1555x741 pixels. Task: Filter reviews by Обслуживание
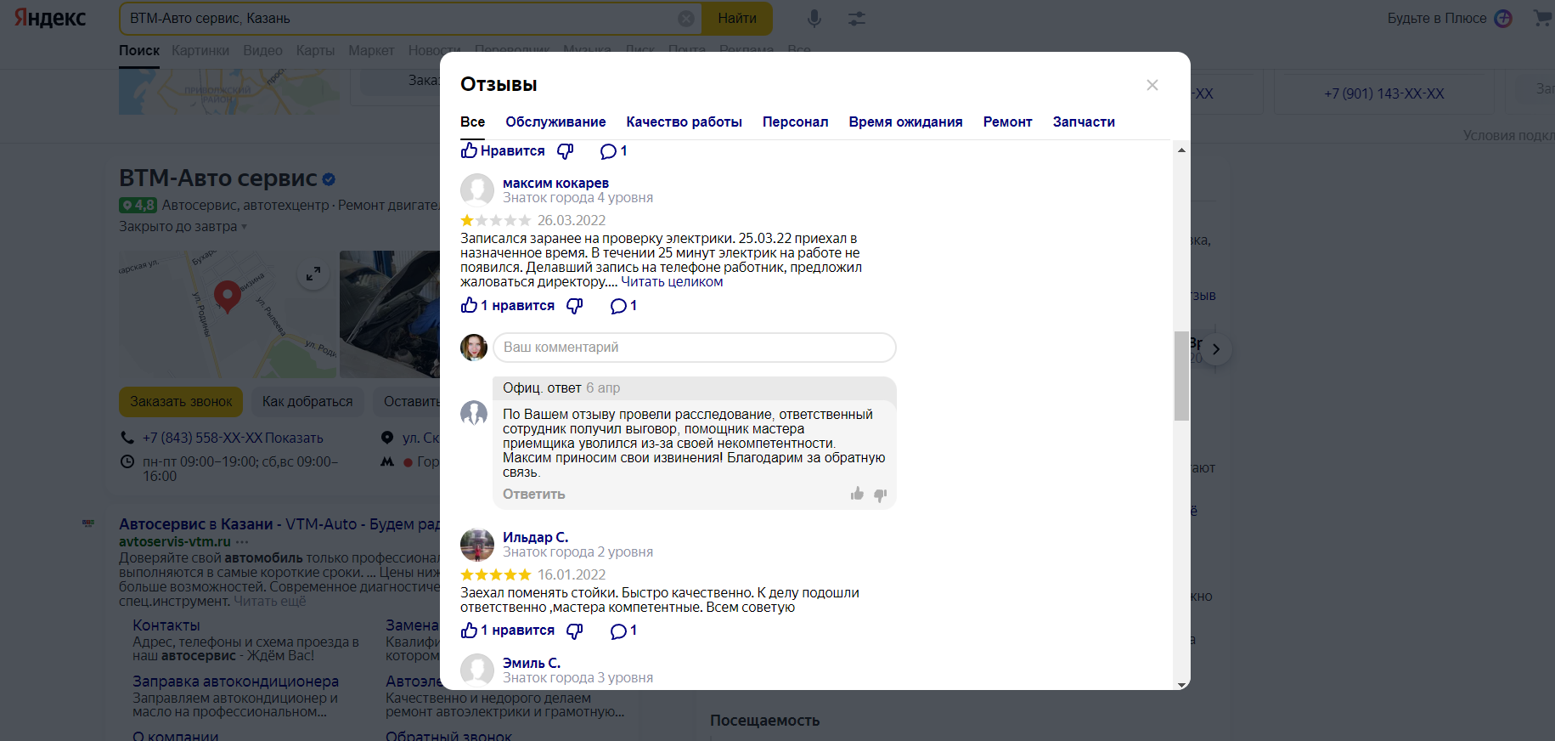coord(555,122)
